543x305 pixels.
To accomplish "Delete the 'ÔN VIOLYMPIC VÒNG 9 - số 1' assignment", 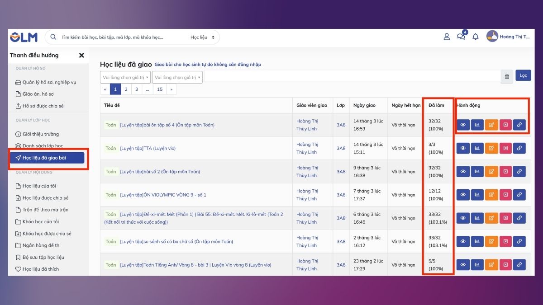I will [505, 195].
